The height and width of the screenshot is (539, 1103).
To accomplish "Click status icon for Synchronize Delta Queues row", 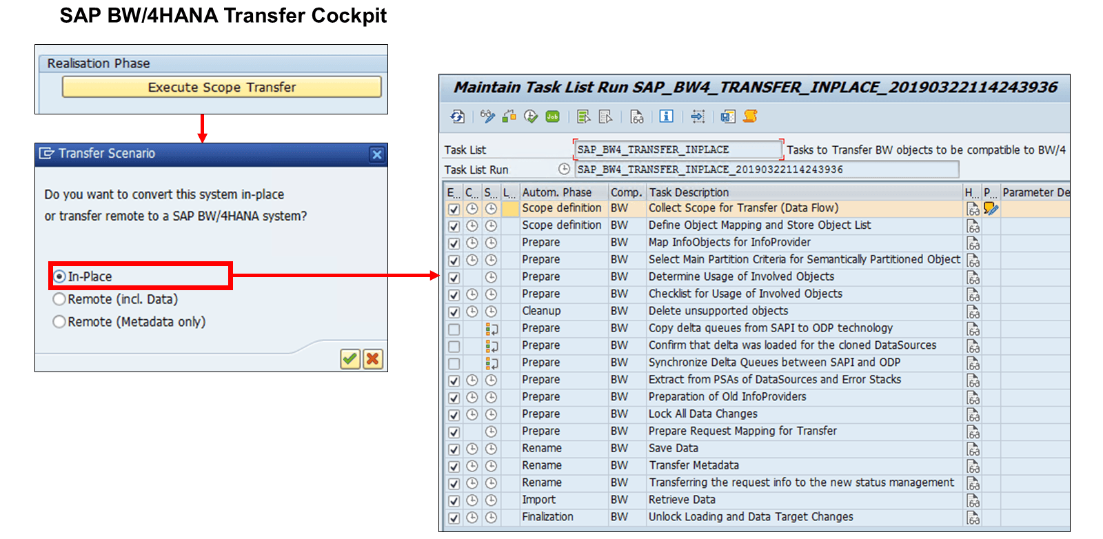I will pyautogui.click(x=492, y=363).
